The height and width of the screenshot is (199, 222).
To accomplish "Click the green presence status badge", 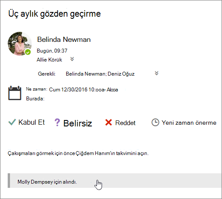I will [x=28, y=52].
